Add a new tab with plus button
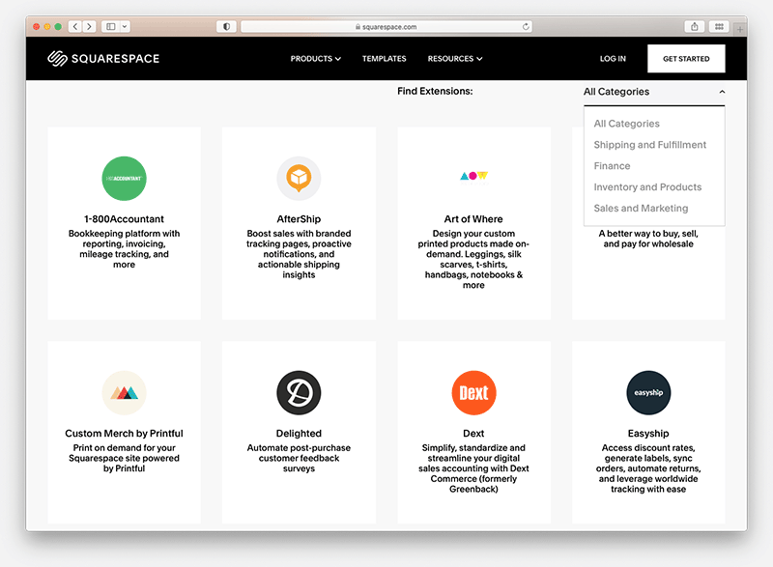The width and height of the screenshot is (773, 567). point(740,29)
